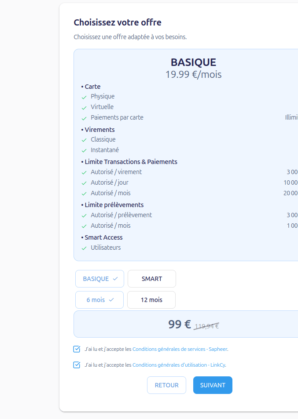The height and width of the screenshot is (419, 298).
Task: Click the 'Instantané' feature text
Action: pyautogui.click(x=105, y=150)
